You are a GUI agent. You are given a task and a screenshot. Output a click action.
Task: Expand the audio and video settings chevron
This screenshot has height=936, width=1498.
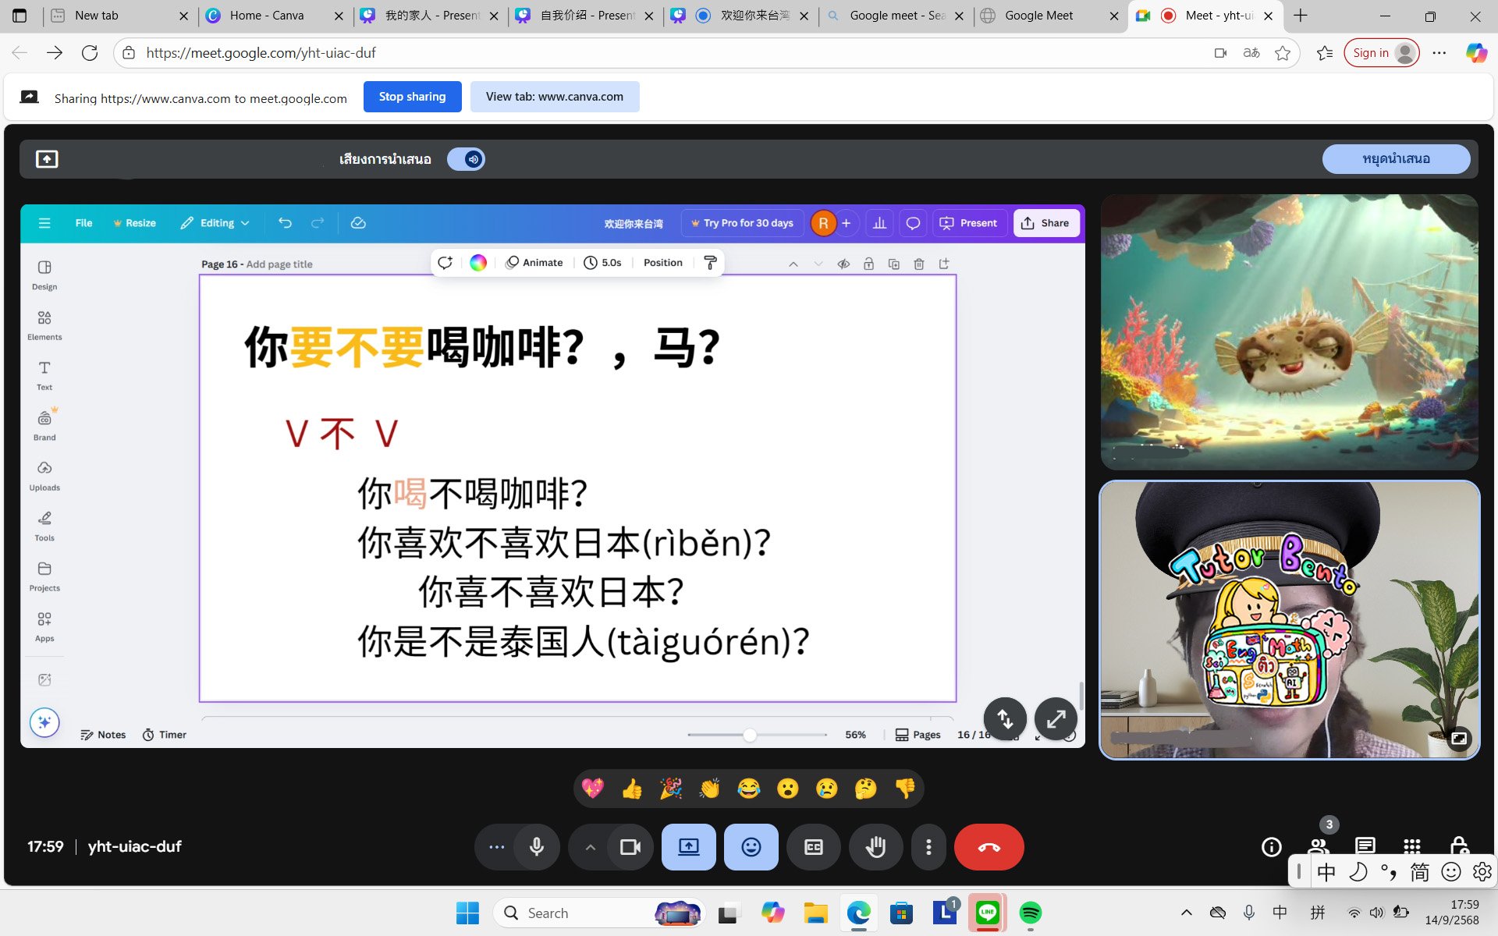pos(590,847)
